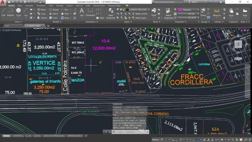Open the Express Tools ribbon tab
This screenshot has width=252, height=142.
click(99, 6)
